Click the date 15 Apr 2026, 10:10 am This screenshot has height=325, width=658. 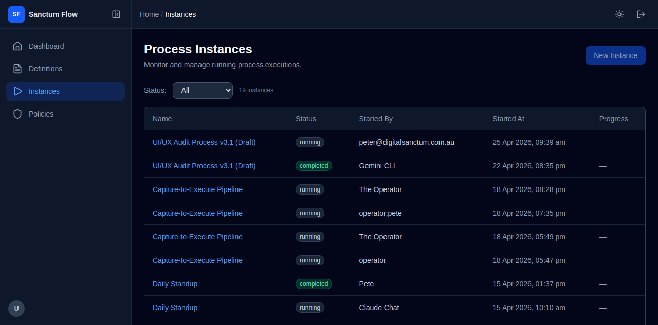[529, 308]
